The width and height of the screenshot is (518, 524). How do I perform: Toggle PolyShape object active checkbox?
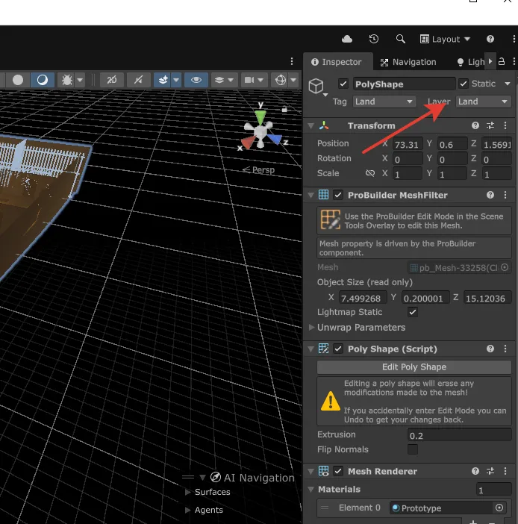(343, 84)
